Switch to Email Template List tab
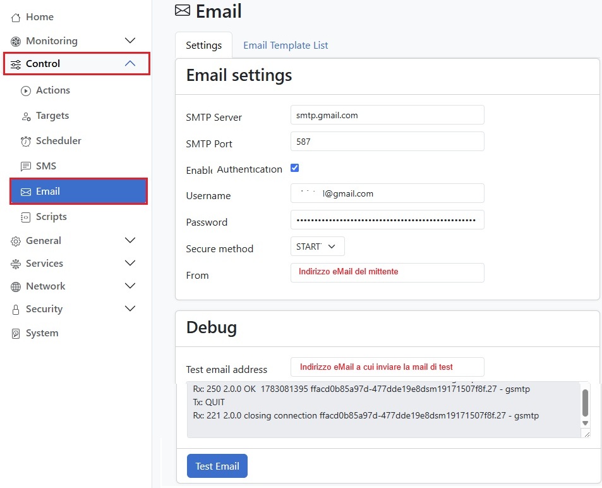Image resolution: width=602 pixels, height=488 pixels. [286, 46]
